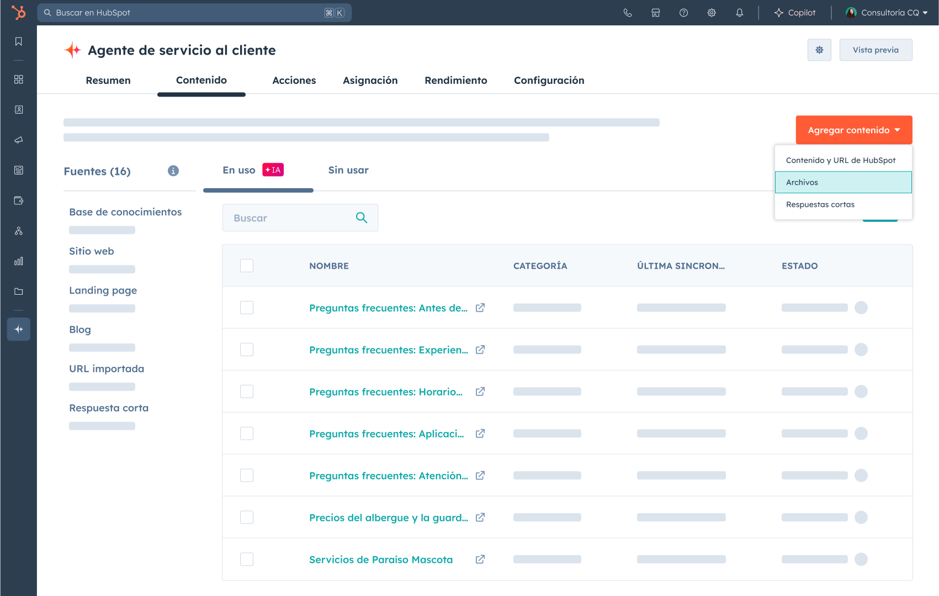Screen dimensions: 939x596
Task: Open the reporting bar chart icon in sidebar
Action: pos(19,261)
